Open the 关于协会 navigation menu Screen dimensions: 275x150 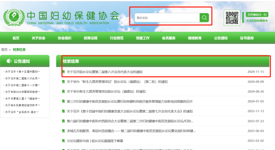coord(38,38)
